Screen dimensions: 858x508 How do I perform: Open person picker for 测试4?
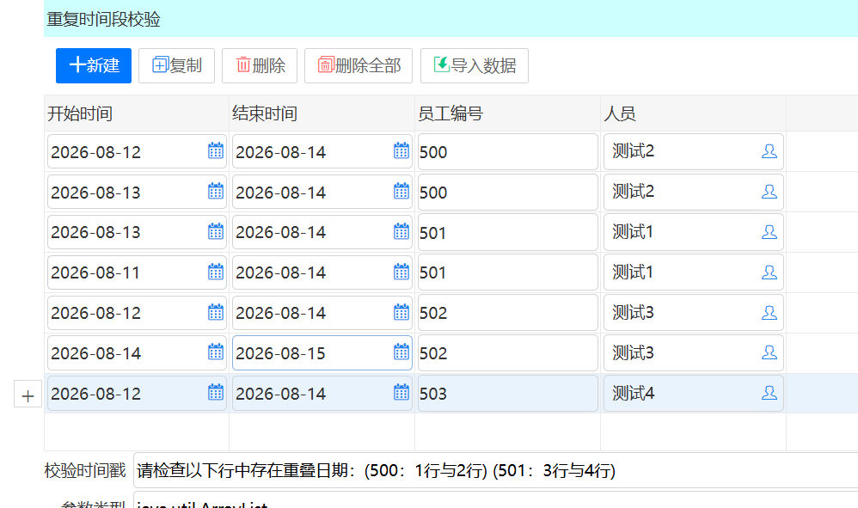pos(769,393)
